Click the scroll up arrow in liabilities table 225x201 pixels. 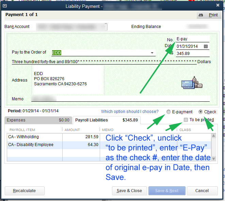[x=213, y=135]
